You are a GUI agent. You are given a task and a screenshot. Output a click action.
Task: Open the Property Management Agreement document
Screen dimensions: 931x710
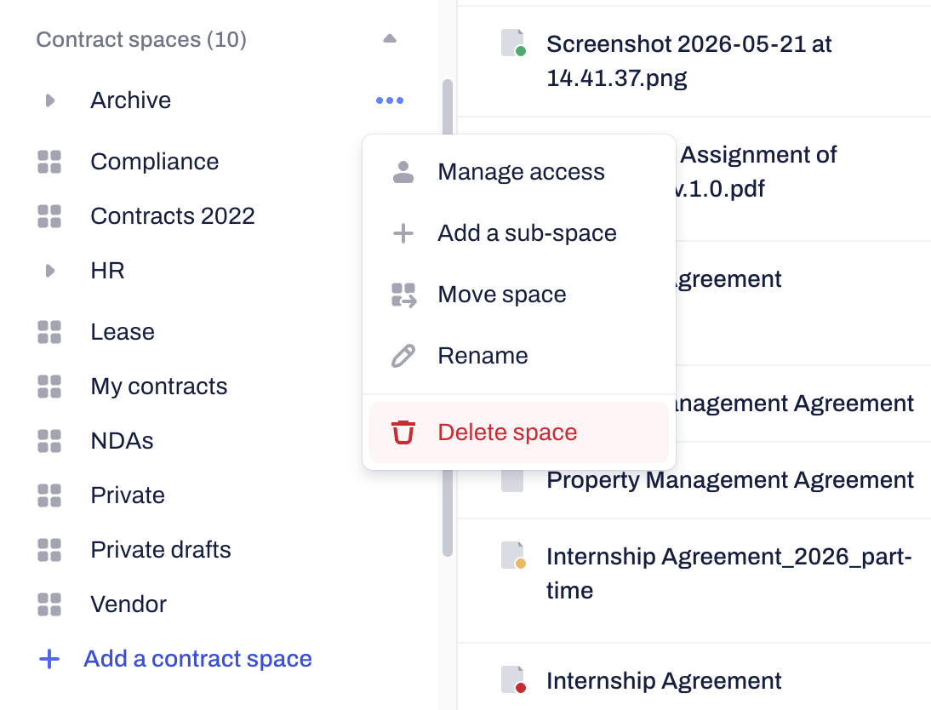tap(729, 480)
